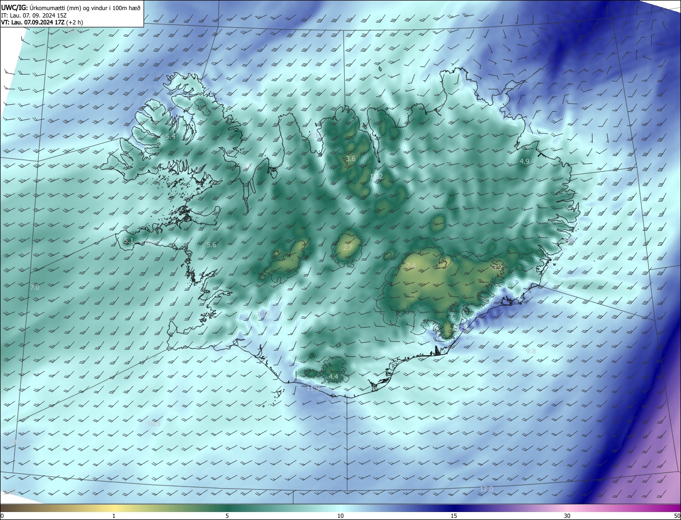681x520 pixels.
Task: Click the 7.0 value off the west coast
Action: pos(35,288)
